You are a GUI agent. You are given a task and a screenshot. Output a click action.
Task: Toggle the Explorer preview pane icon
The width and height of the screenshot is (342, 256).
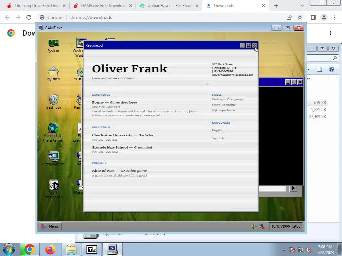coord(320,69)
